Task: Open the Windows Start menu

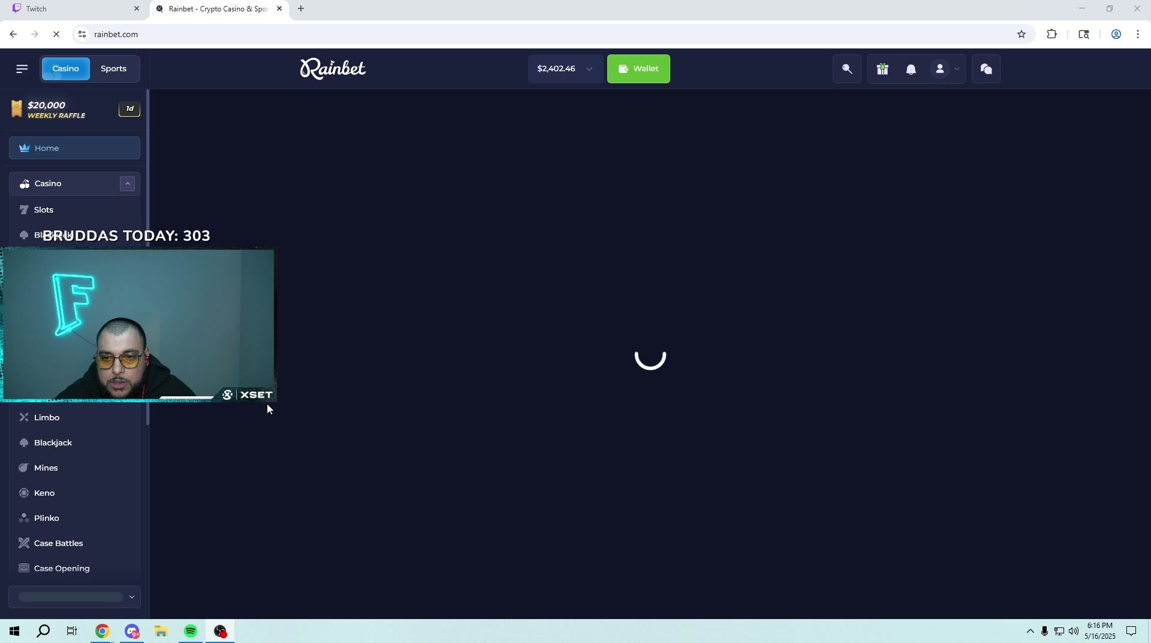Action: tap(14, 632)
